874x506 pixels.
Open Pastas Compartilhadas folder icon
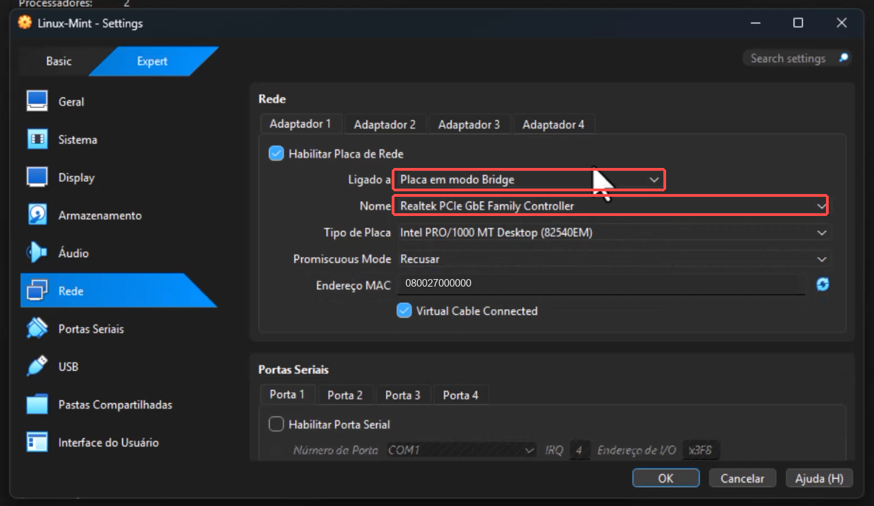click(37, 405)
